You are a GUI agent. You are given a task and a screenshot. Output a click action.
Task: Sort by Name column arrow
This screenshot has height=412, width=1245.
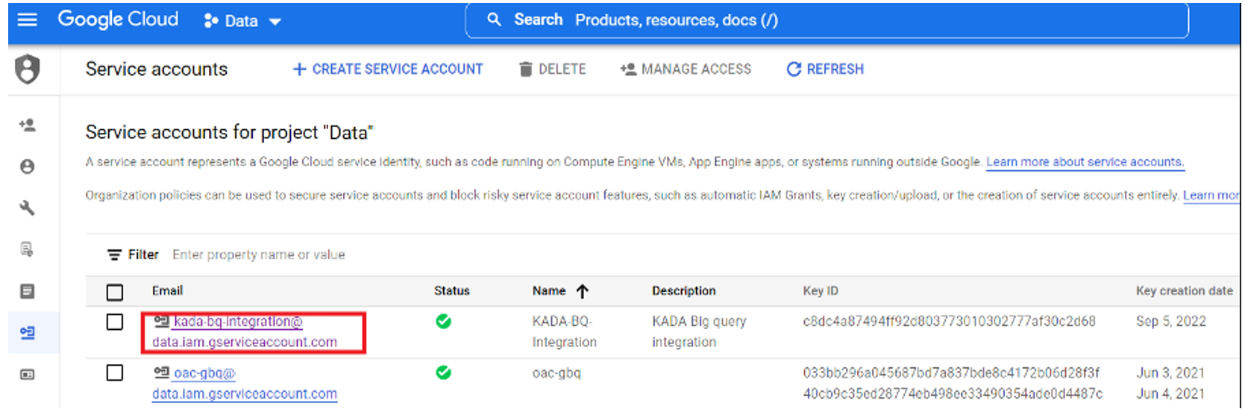coord(583,291)
